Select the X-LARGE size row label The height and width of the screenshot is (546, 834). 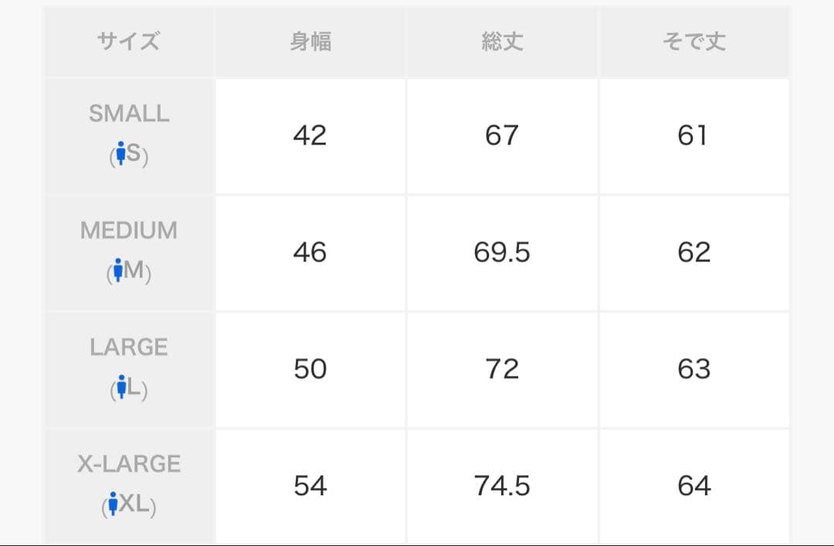128,463
